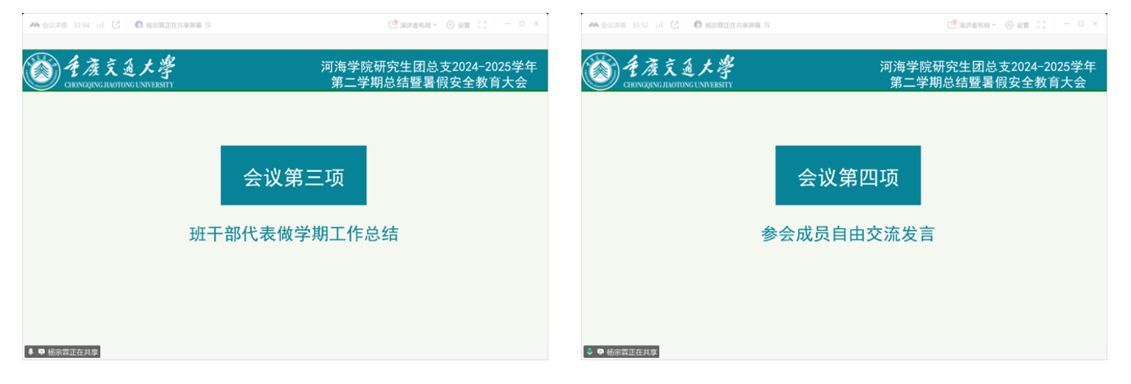The width and height of the screenshot is (1131, 384).
Task: Maximize the right meeting window
Action: tap(1081, 24)
